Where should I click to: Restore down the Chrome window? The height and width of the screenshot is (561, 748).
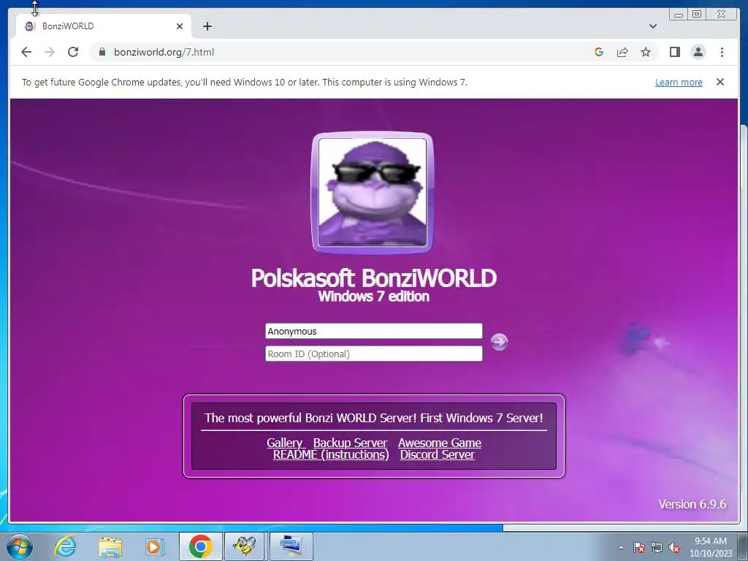[696, 15]
